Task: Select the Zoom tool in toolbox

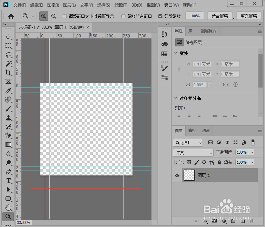Action: [x=8, y=217]
